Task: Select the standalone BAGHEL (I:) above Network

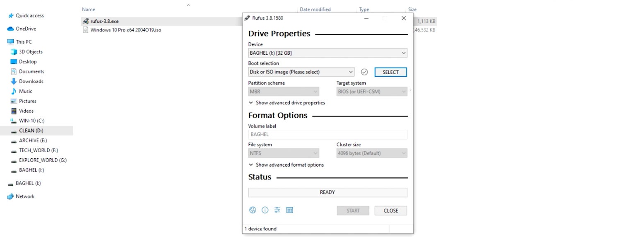Action: pyautogui.click(x=28, y=183)
